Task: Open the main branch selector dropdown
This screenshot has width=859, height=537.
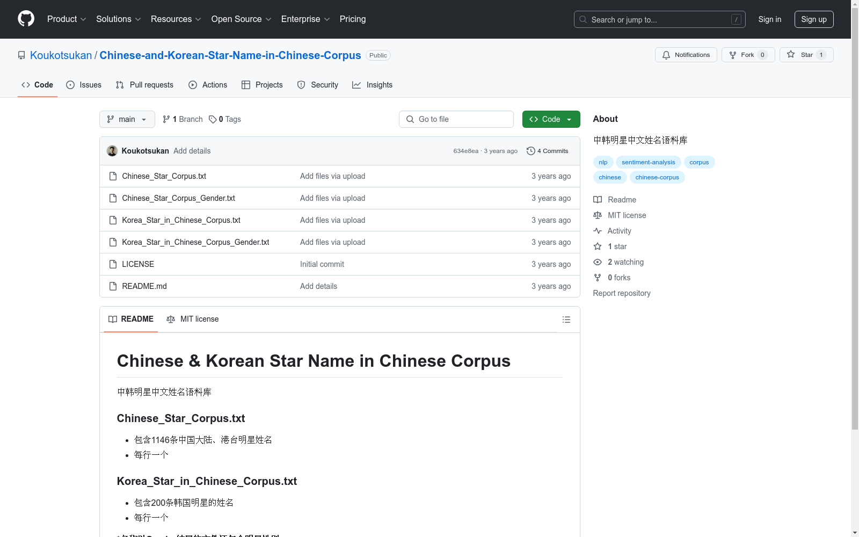Action: (x=127, y=119)
